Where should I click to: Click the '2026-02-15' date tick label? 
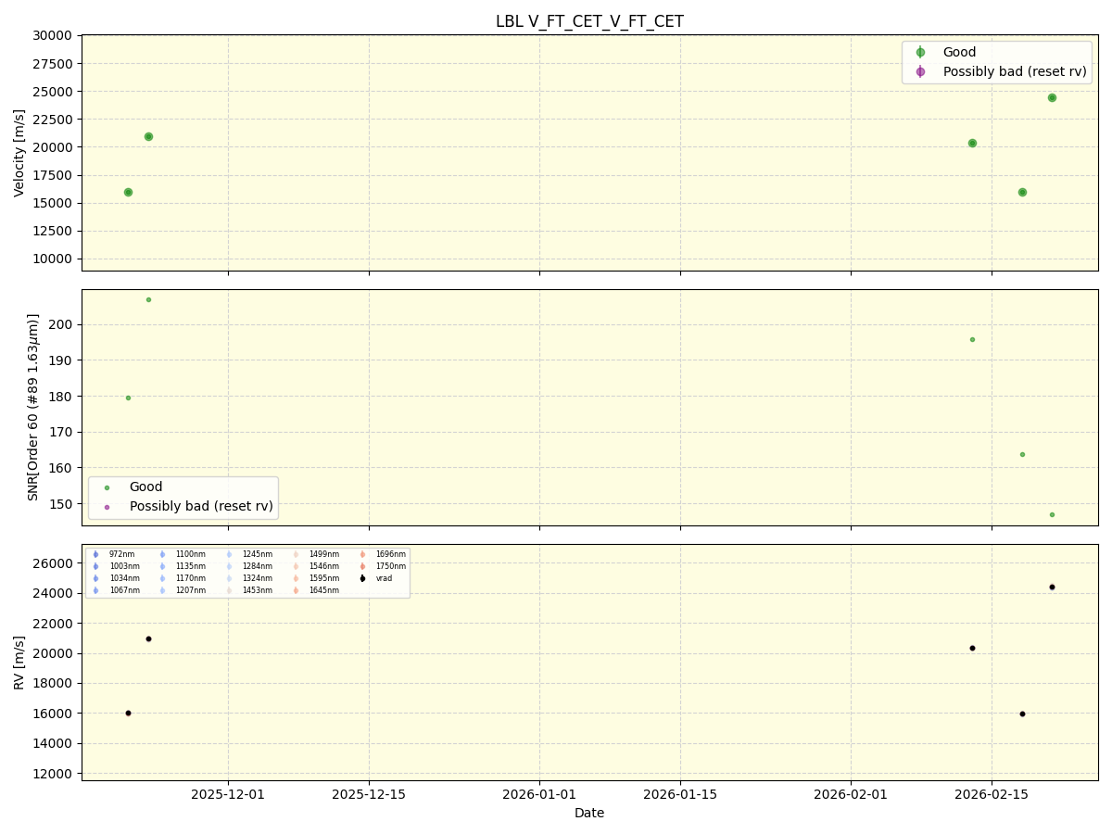tap(992, 794)
